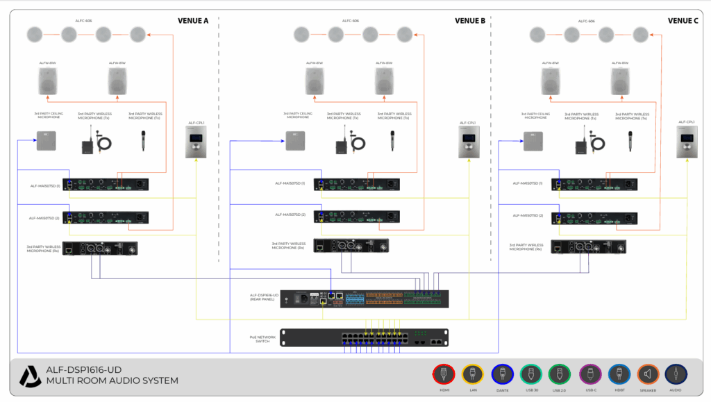
Task: Click Venue B ceiling microphone
Action: click(295, 141)
